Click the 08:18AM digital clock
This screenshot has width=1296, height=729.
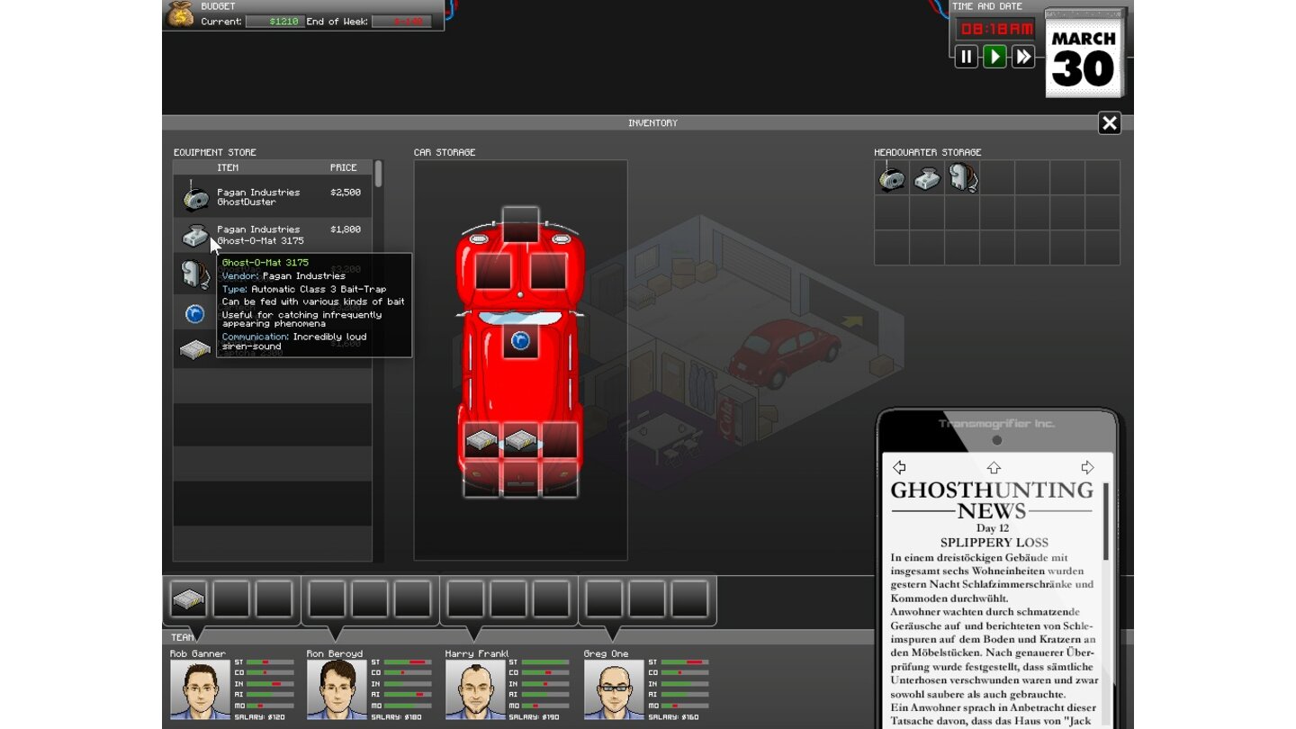click(x=995, y=29)
